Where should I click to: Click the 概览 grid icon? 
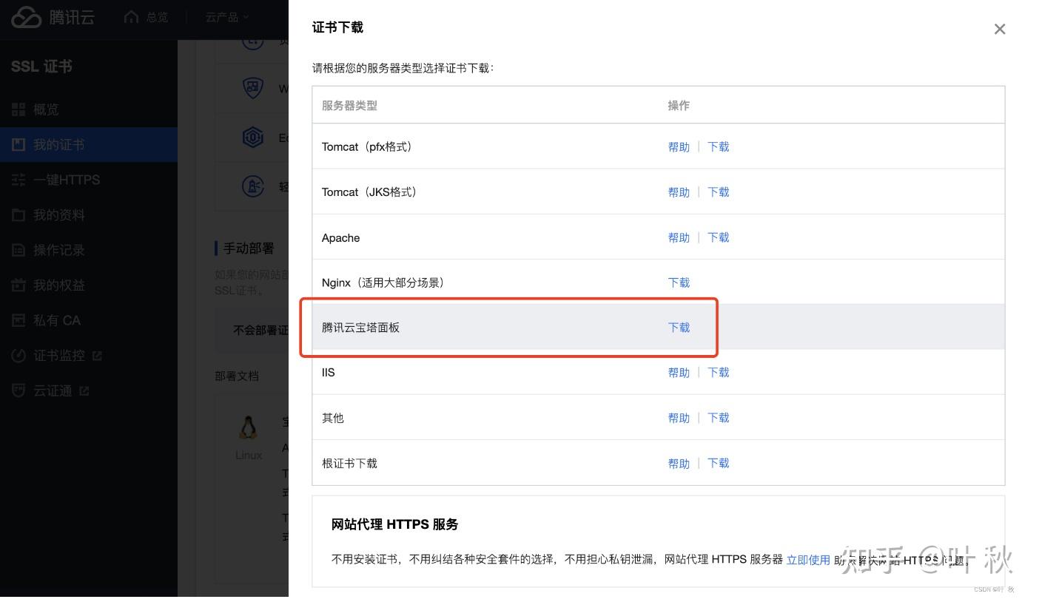coord(19,109)
